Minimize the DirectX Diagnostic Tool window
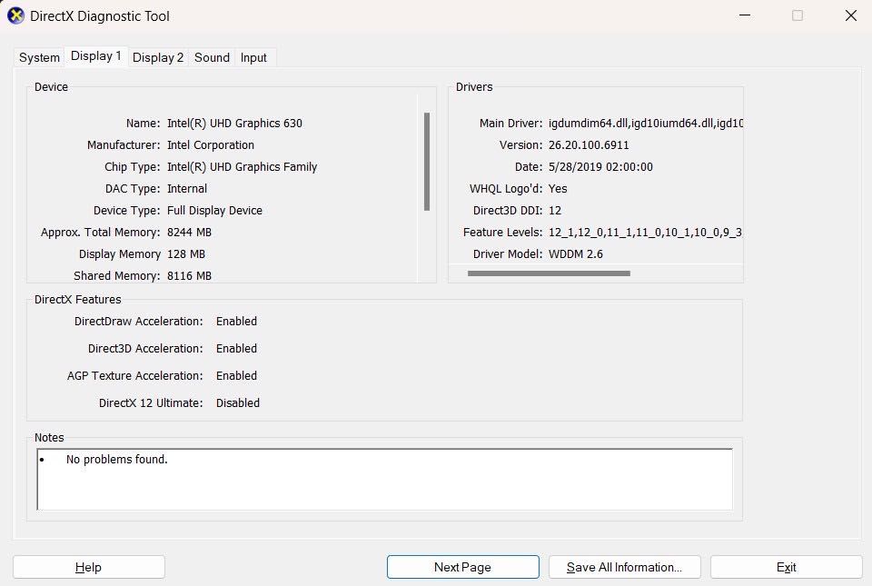The height and width of the screenshot is (586, 872). point(745,15)
